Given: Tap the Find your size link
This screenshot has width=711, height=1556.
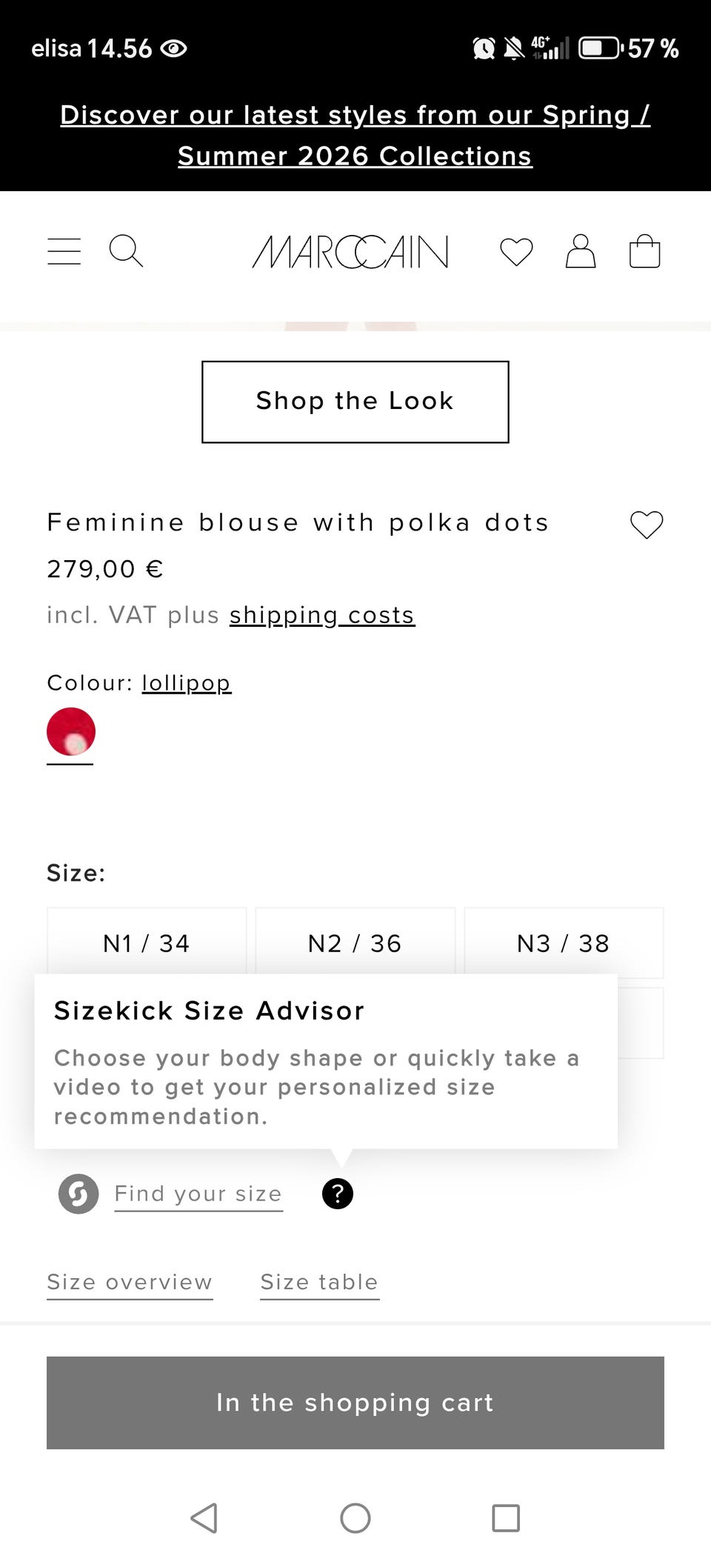Looking at the screenshot, I should (x=198, y=1194).
